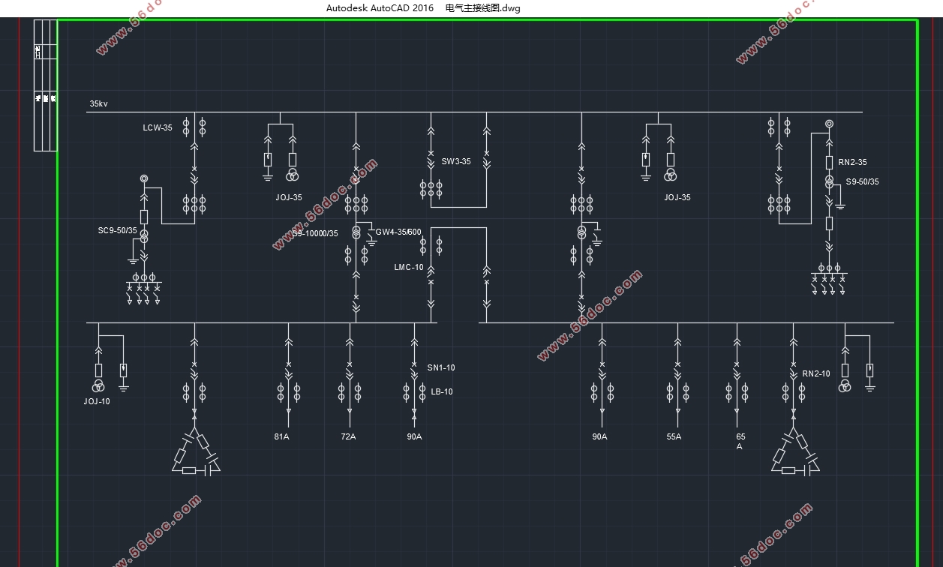Viewport: 943px width, 567px height.
Task: Select the LB-10 label text
Action: coord(442,391)
